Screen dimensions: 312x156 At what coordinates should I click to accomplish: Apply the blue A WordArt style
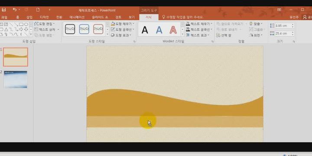[x=159, y=30]
